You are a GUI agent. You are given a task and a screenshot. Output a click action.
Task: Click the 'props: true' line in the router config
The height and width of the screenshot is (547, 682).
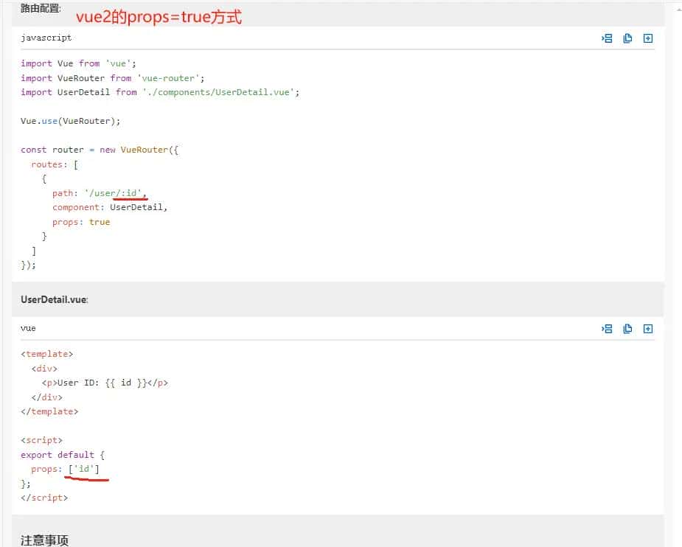(81, 222)
